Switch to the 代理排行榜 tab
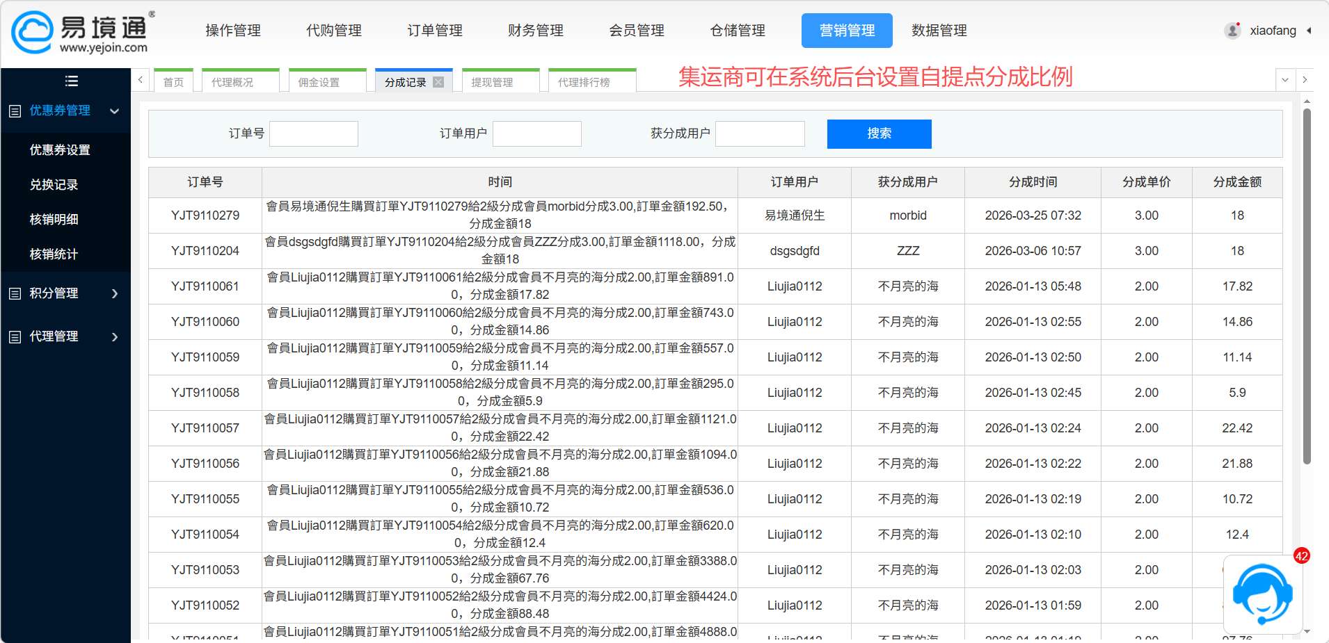This screenshot has height=643, width=1329. 592,81
